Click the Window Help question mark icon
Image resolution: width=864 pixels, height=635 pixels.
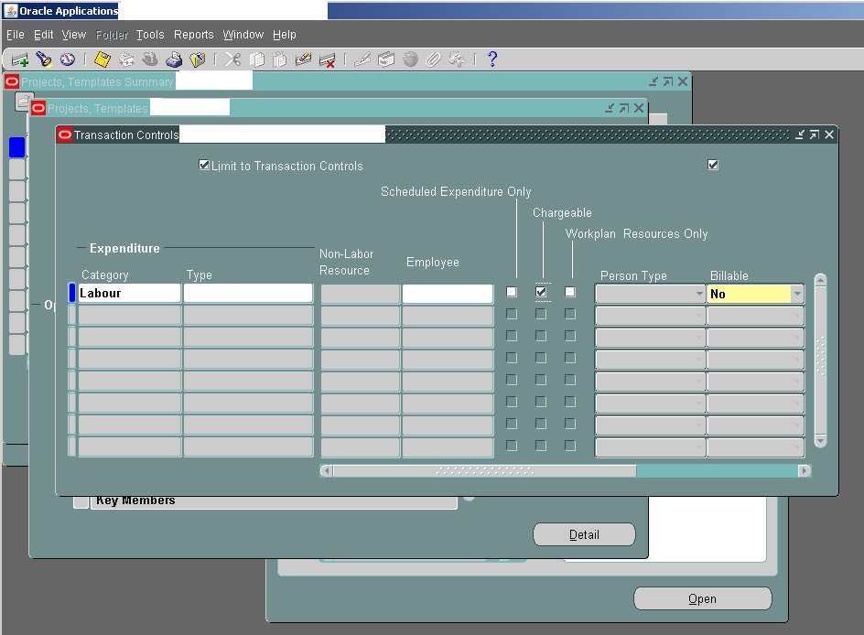(x=492, y=59)
